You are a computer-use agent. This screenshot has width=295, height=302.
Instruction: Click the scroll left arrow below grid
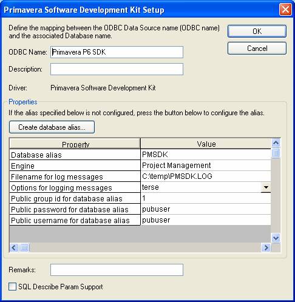14,247
